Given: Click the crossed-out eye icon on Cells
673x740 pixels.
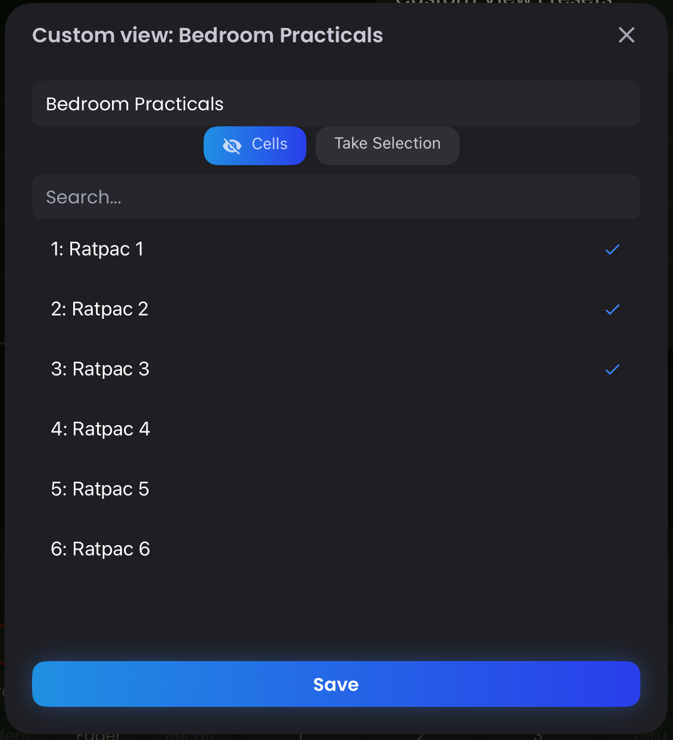Looking at the screenshot, I should 232,146.
